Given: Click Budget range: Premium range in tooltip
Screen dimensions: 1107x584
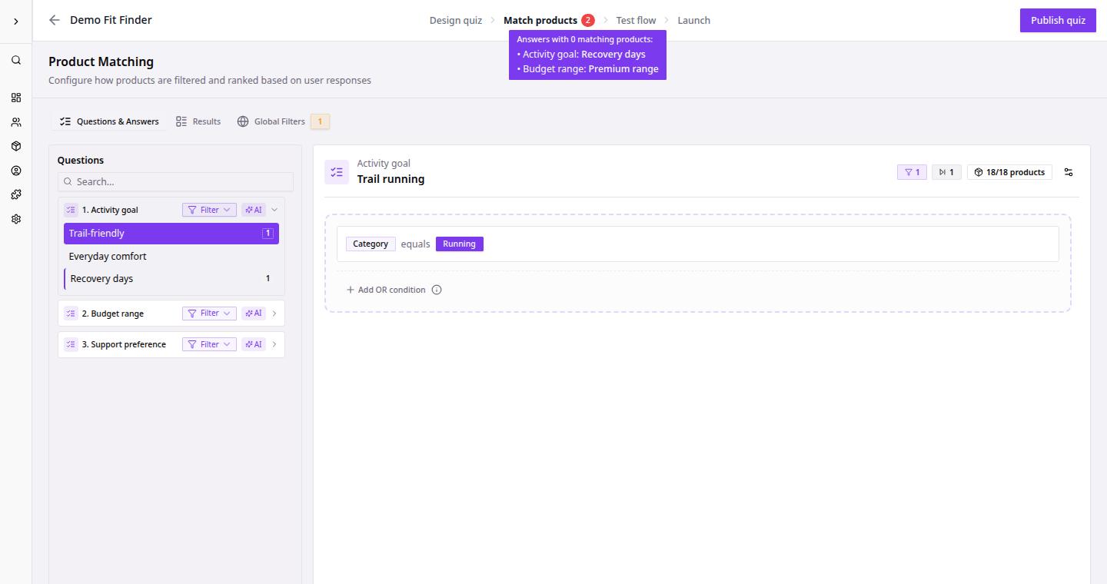Looking at the screenshot, I should 590,68.
